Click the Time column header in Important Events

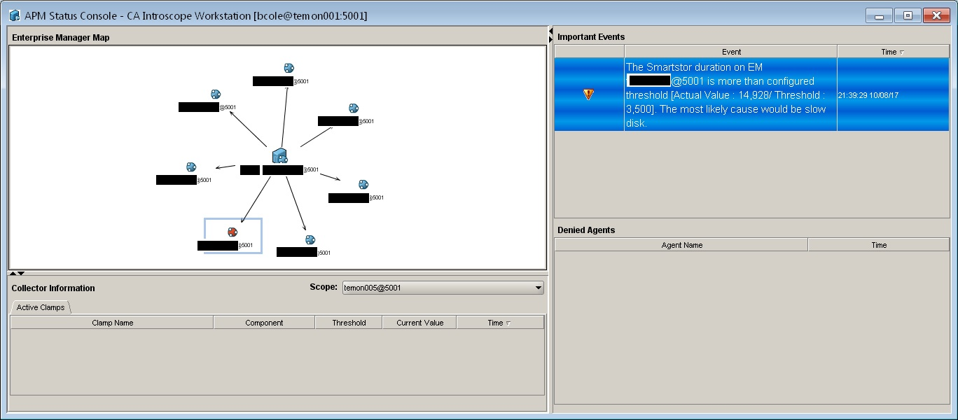[893, 52]
